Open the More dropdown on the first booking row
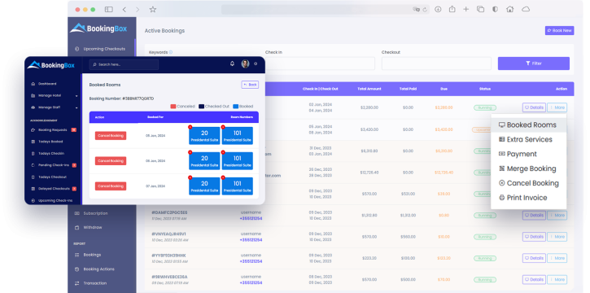The height and width of the screenshot is (293, 590). [557, 107]
